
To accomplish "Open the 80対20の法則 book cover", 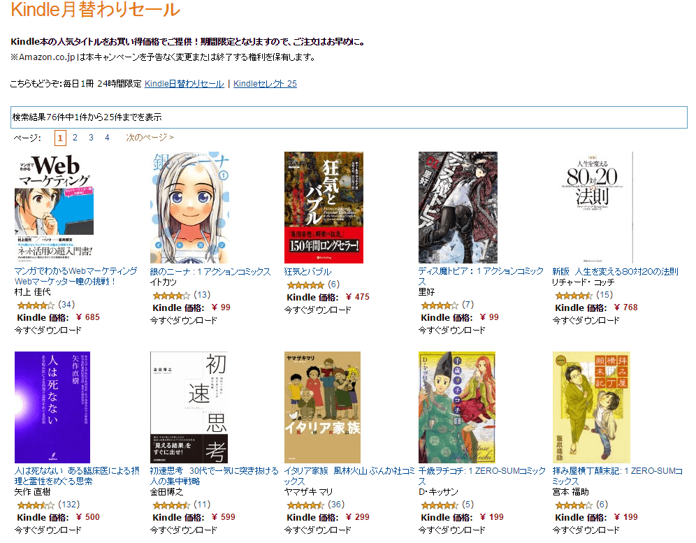I will (593, 208).
